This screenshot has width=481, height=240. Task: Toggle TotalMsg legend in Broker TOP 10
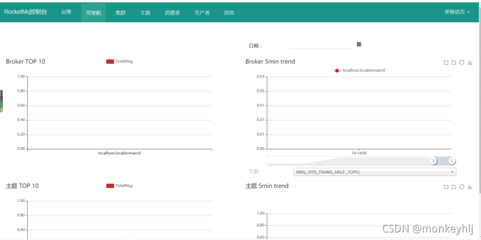(x=119, y=61)
